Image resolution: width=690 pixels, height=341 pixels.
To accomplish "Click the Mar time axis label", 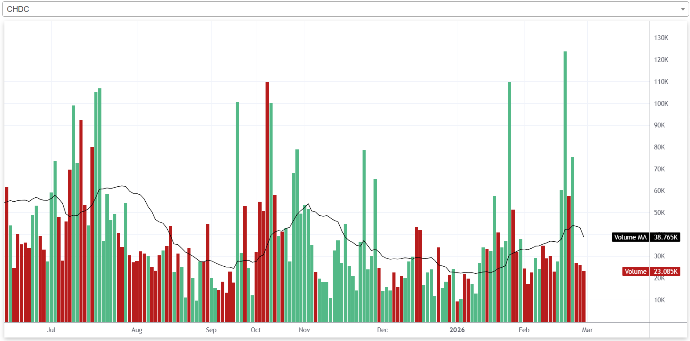I will (587, 330).
